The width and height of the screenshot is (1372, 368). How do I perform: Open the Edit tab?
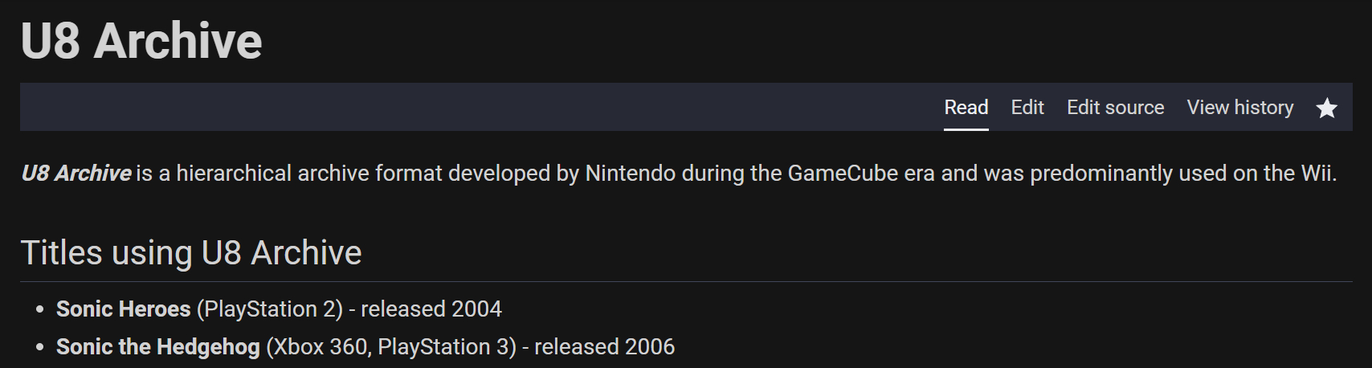click(x=1027, y=108)
